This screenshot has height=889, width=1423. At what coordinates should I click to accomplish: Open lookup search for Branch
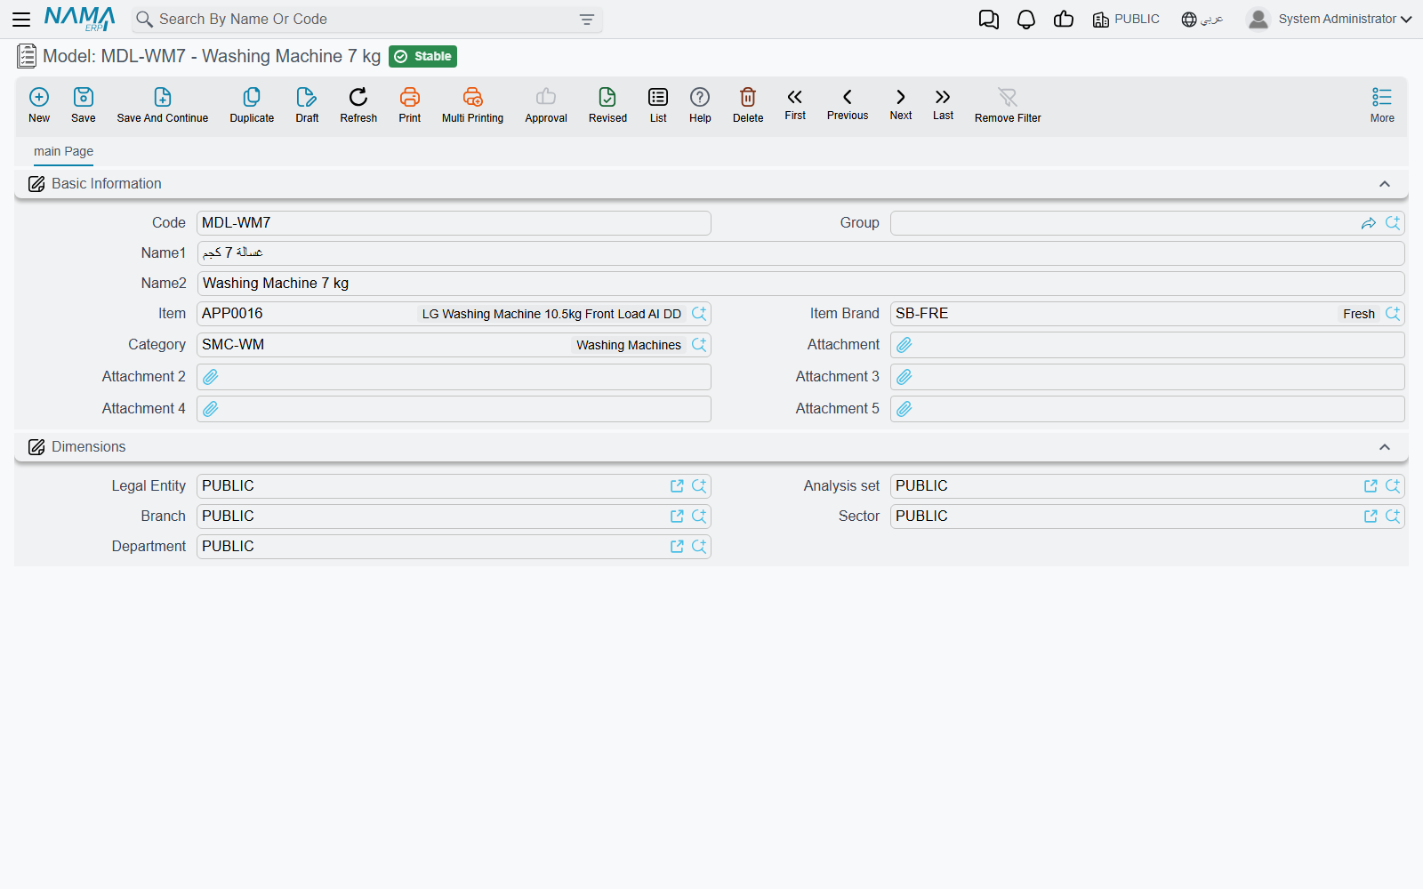699,517
